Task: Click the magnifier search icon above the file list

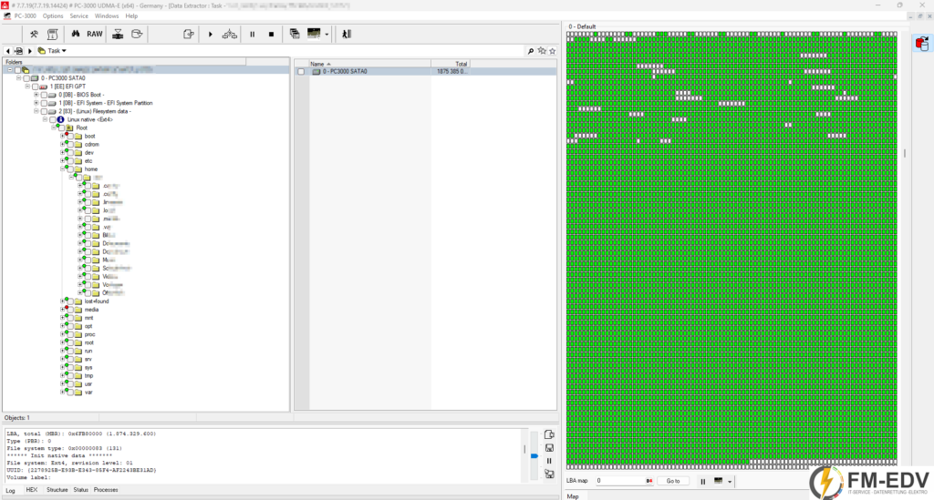Action: tap(530, 51)
